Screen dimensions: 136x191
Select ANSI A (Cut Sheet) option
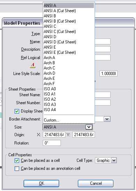point(69,11)
